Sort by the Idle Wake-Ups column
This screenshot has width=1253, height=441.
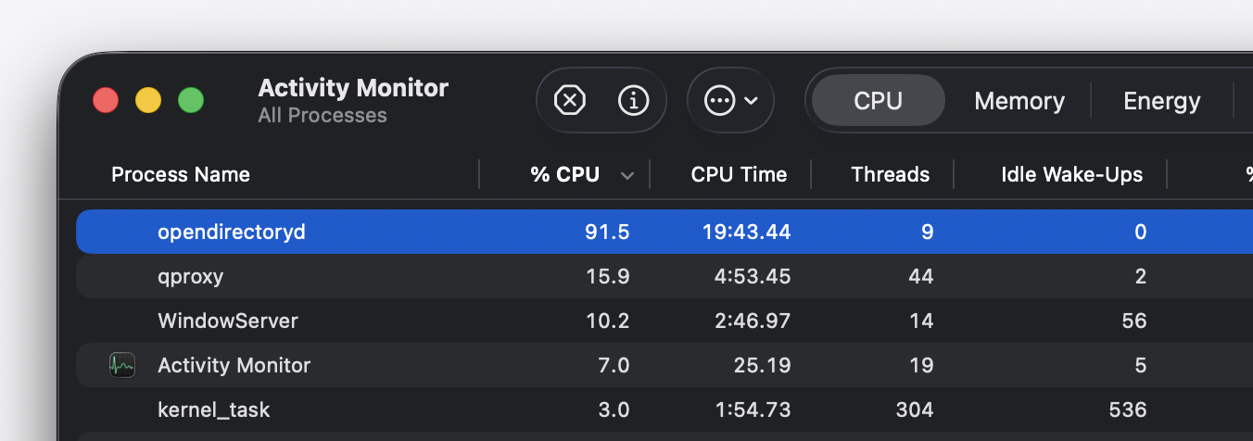point(1071,174)
